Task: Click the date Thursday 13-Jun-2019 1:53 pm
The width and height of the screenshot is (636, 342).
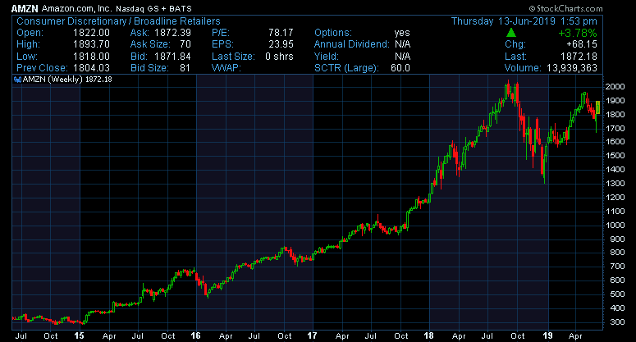Action: pos(524,21)
